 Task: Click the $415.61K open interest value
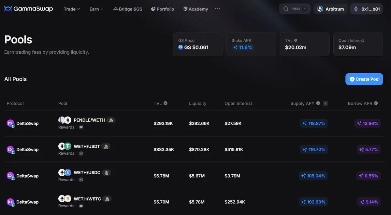[234, 150]
